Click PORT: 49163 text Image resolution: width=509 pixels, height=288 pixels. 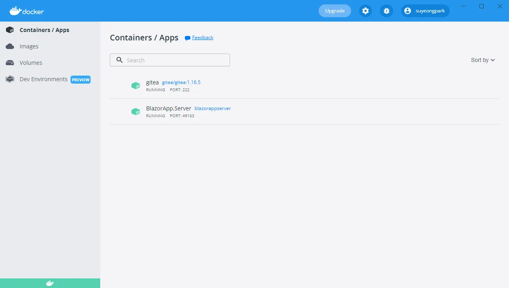pyautogui.click(x=182, y=116)
